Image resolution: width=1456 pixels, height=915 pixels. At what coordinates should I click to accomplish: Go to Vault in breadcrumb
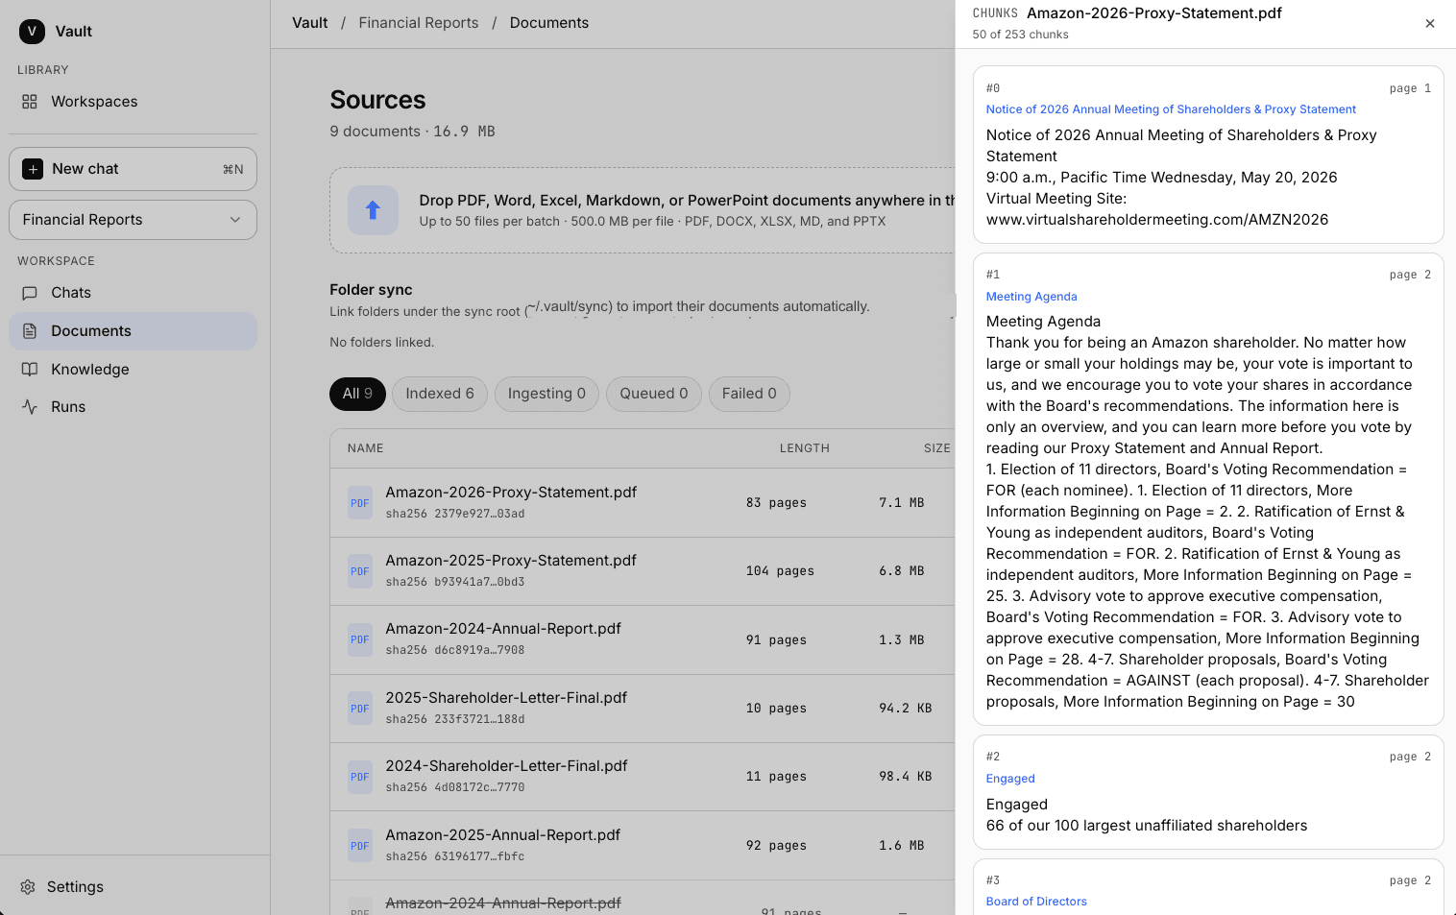(x=310, y=23)
